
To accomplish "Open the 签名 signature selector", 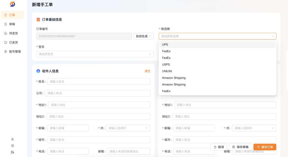I will tap(95, 54).
